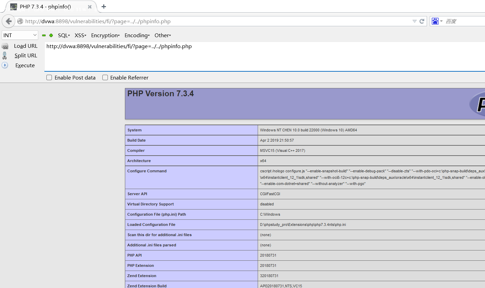Viewport: 485px width, 288px height.
Task: Click the 'Build Date' row label
Action: pyautogui.click(x=137, y=140)
